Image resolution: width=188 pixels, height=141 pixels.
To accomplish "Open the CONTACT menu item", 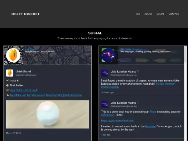I will tap(174, 14).
